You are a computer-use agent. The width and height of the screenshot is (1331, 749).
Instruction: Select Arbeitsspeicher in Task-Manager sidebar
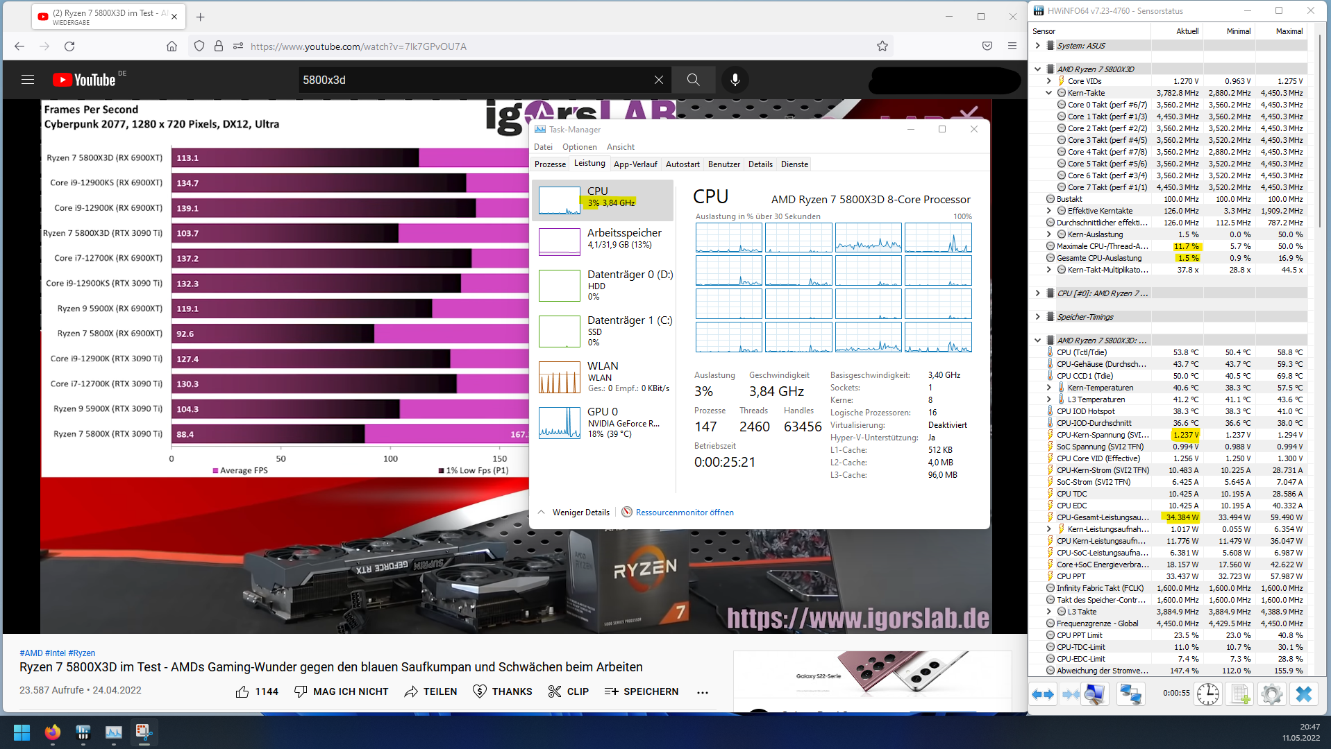click(x=603, y=241)
